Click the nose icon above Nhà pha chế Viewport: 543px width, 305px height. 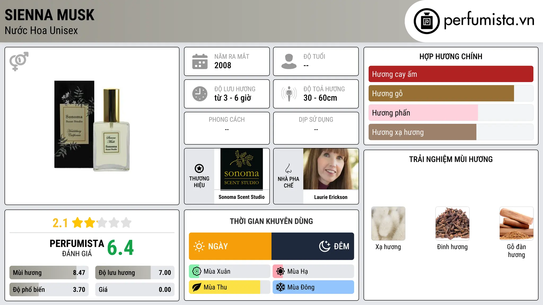point(288,168)
